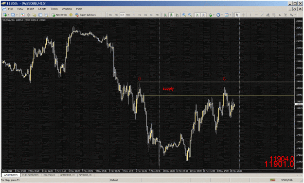Toggle chart Auto Scroll

point(197,15)
